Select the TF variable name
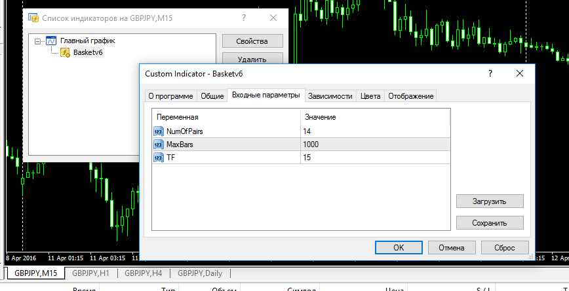Image resolution: width=569 pixels, height=291 pixels. [170, 158]
